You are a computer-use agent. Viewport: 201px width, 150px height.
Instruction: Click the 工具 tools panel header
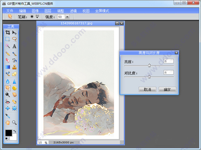(x=11, y=26)
